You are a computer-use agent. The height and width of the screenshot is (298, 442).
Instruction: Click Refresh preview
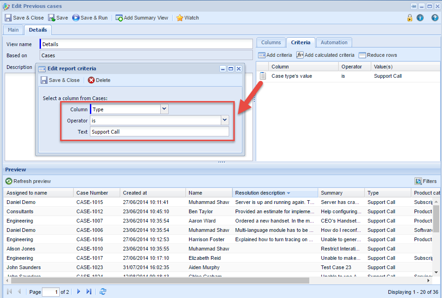(x=28, y=181)
